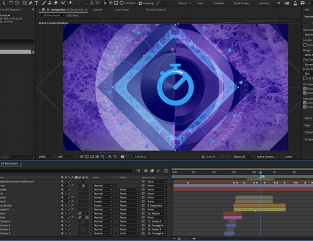Select the Puppet Pin tool
313x241 pixels.
(70, 3)
